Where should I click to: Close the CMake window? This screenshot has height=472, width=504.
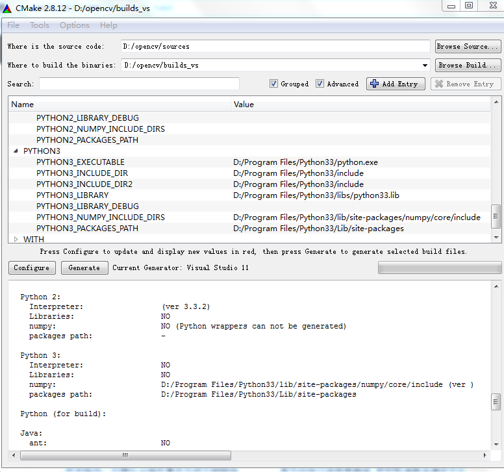pyautogui.click(x=493, y=5)
